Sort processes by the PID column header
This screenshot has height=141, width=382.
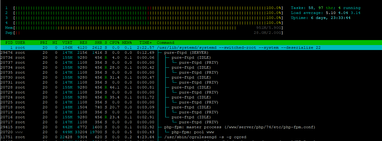[x=9, y=43]
